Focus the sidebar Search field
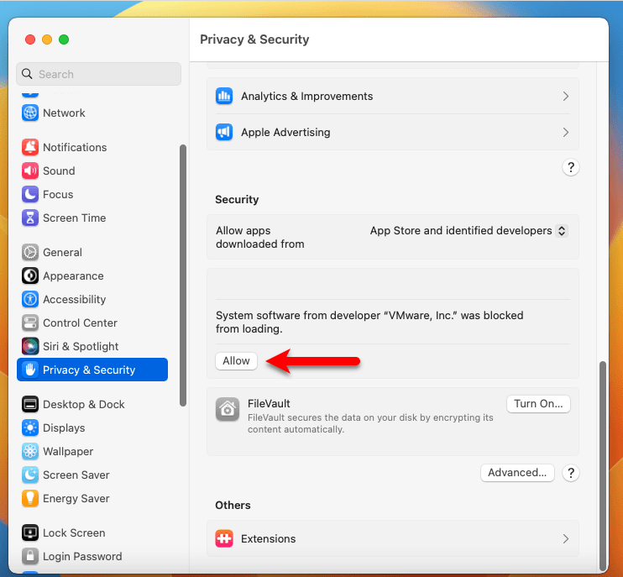Viewport: 623px width, 577px height. [98, 74]
